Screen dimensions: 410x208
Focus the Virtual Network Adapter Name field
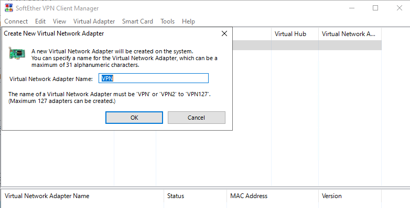point(154,78)
